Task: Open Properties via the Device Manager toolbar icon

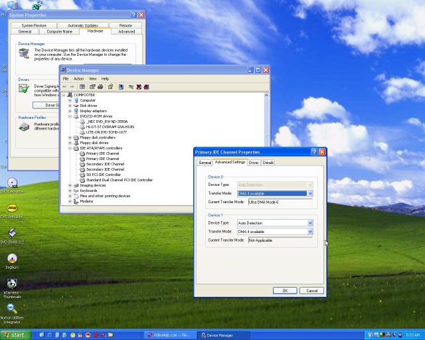Action: (x=92, y=87)
